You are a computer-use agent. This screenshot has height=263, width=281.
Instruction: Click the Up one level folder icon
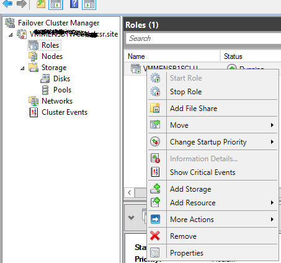coord(41,4)
